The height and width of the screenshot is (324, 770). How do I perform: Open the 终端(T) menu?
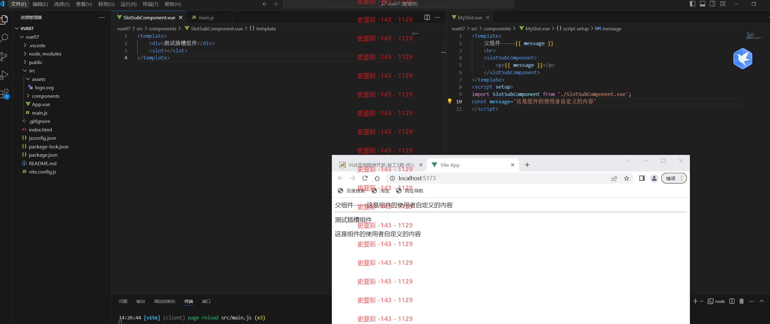150,4
